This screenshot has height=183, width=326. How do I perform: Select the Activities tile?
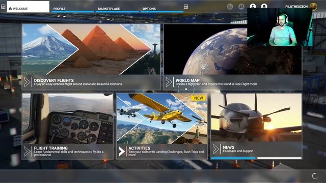pos(162,126)
